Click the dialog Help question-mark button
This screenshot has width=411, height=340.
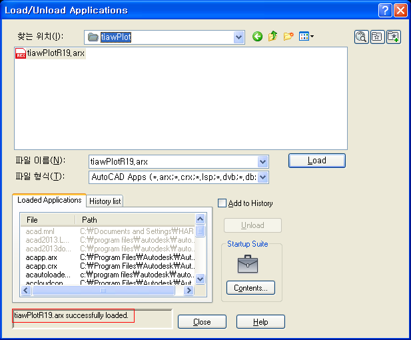pos(385,11)
